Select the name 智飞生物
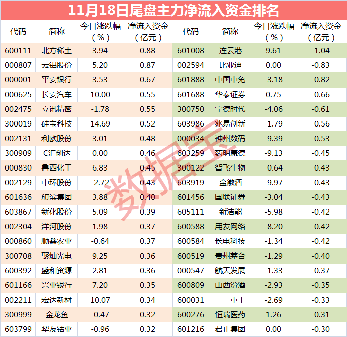This screenshot has height=337, width=347. 230,168
